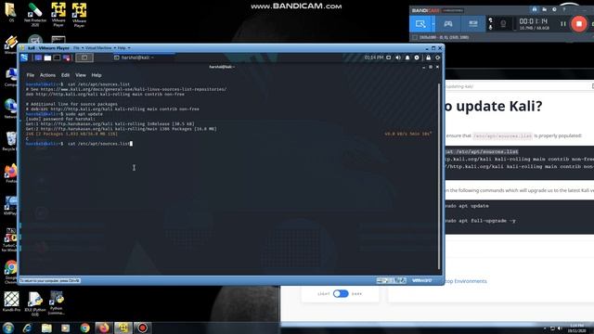The height and width of the screenshot is (334, 594).
Task: Switch to Bandicam in the taskbar
Action: pos(142,328)
